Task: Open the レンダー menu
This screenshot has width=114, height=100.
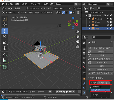Action: [x=25, y=4]
